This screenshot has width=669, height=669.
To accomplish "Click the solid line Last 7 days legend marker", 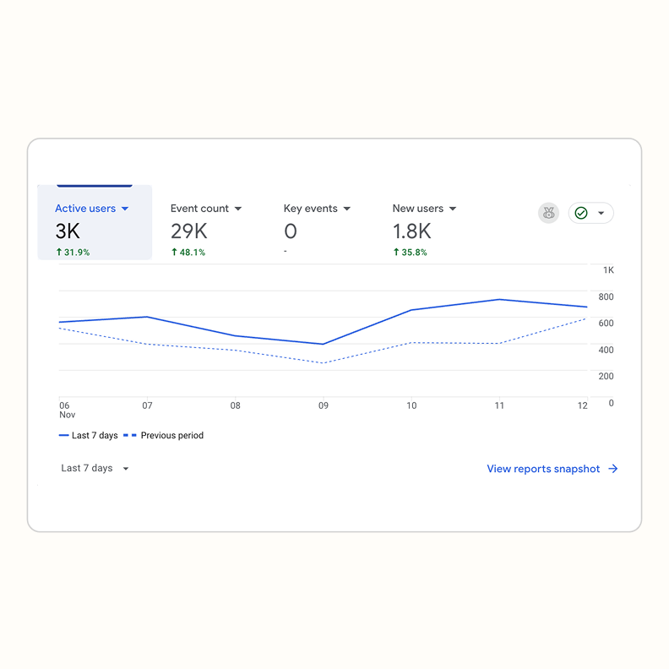I will (x=63, y=436).
